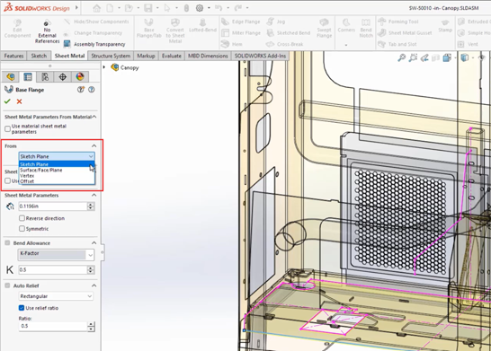
Task: Click thickness 0.1196in input field
Action: pyautogui.click(x=53, y=206)
